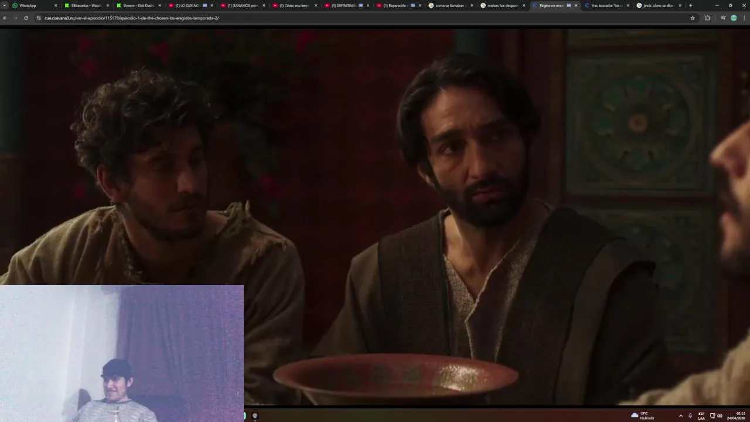This screenshot has width=750, height=422.
Task: Open the media controls toolbar icon
Action: pyautogui.click(x=723, y=18)
